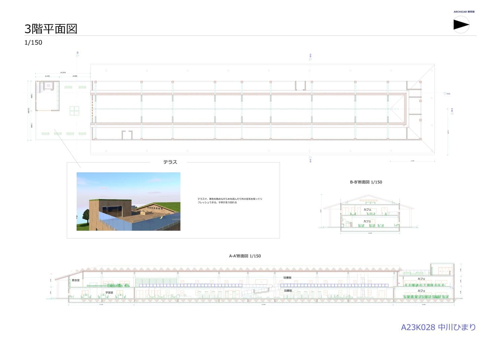Image resolution: width=485 pixels, height=342 pixels.
Task: Click the A23K028 中川ひまり author label
Action: tap(438, 327)
